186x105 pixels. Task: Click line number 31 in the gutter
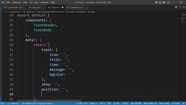[11, 50]
